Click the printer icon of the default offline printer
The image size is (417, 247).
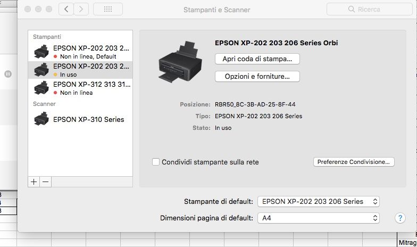click(x=41, y=52)
